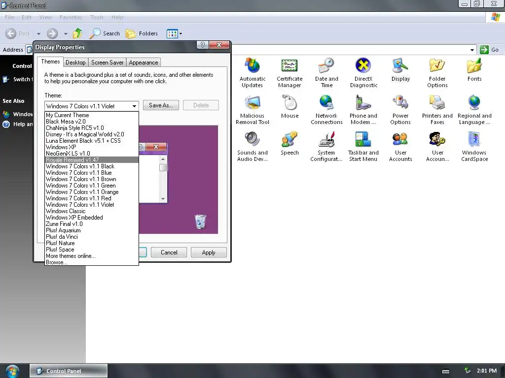Open the Malicious Removal Tool icon
The height and width of the screenshot is (378, 505).
252,110
